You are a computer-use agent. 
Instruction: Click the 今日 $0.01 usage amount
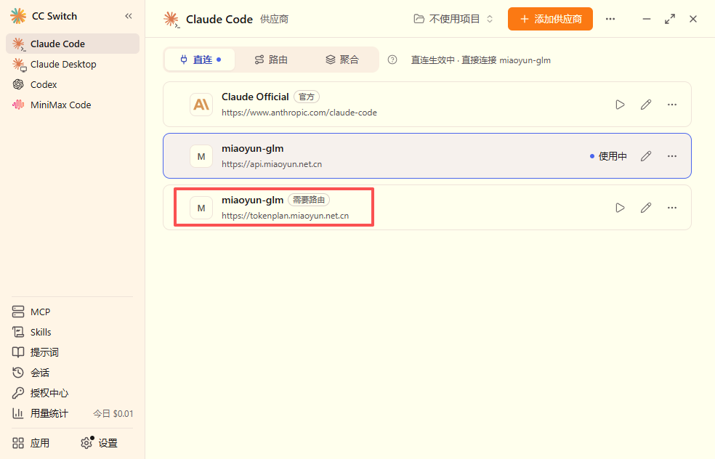coord(113,413)
